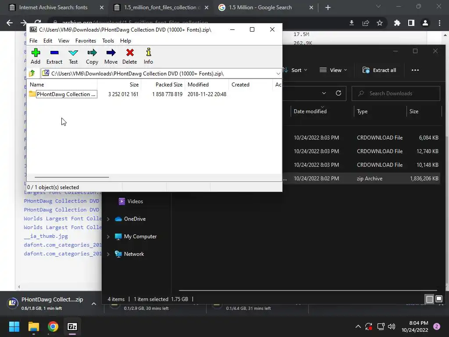Open the View dropdown in Explorer

click(x=333, y=70)
